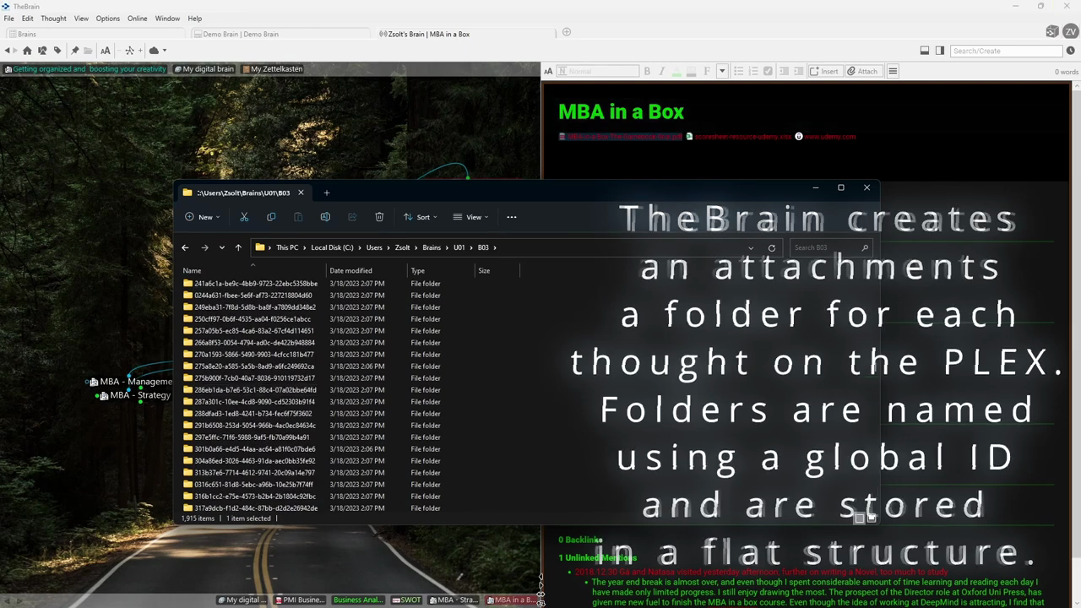1081x608 pixels.
Task: Click the Rename icon in File Explorer
Action: pos(325,217)
